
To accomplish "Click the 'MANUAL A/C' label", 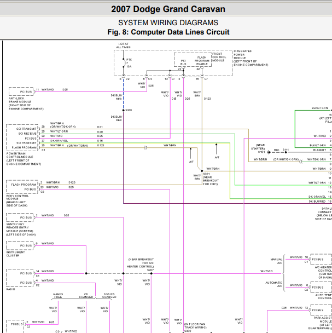I will coord(276,261).
